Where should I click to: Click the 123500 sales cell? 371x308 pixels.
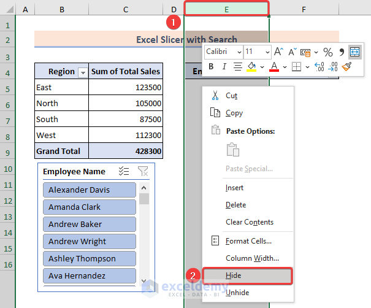126,87
